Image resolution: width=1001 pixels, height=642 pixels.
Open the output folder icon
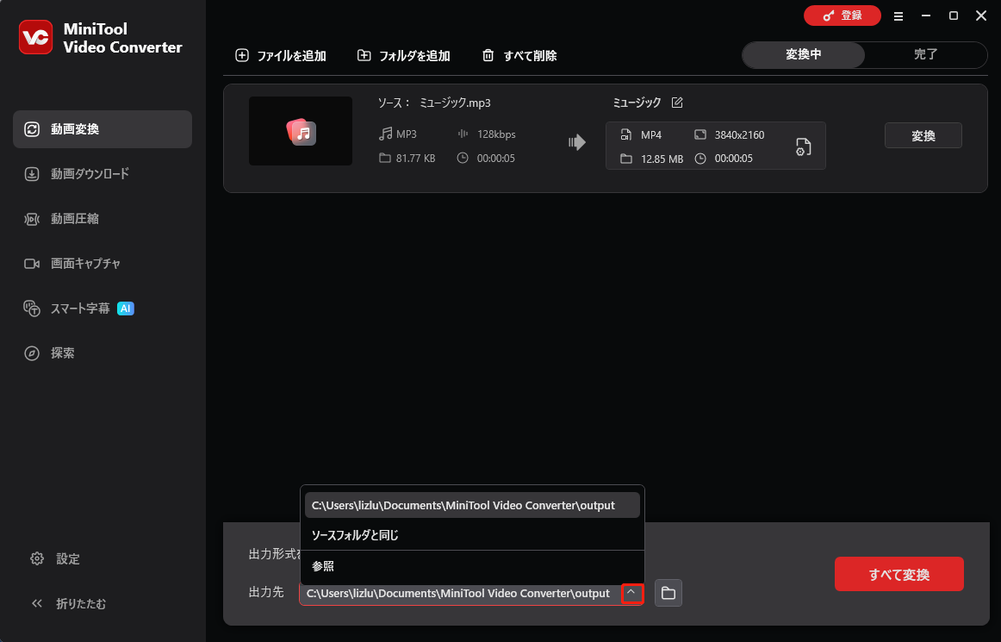tap(668, 593)
